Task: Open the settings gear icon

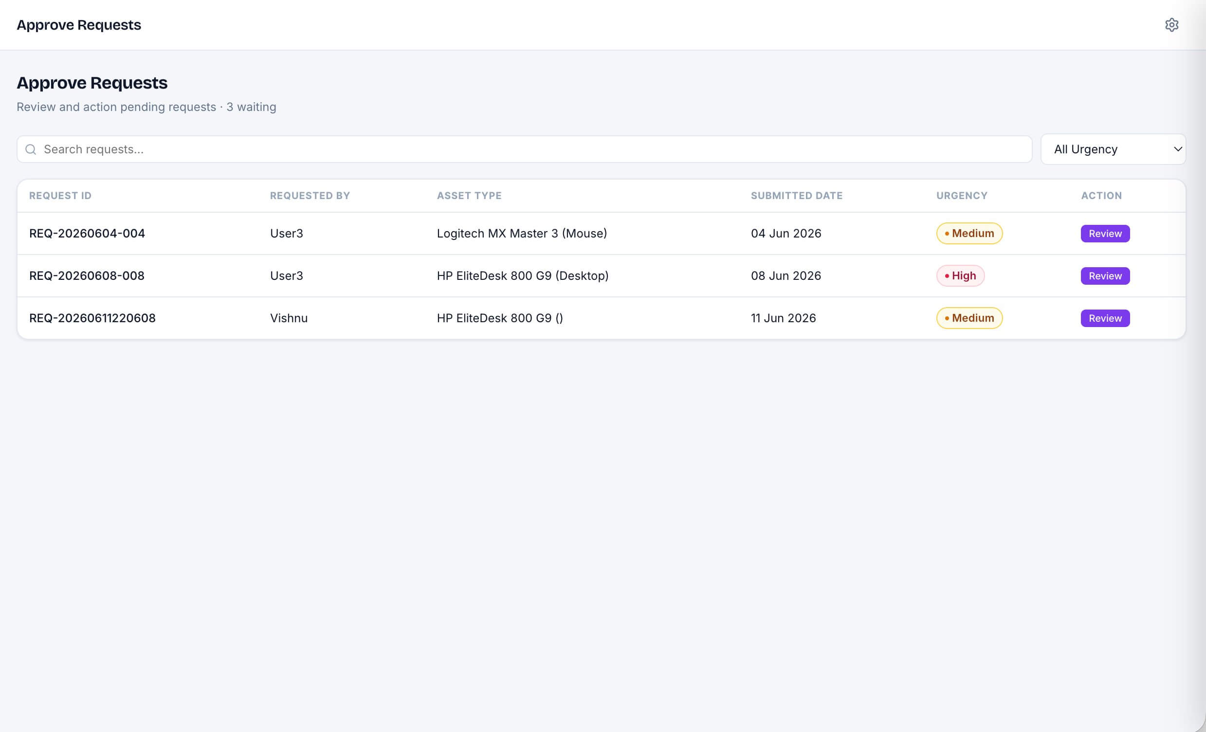Action: (1171, 24)
